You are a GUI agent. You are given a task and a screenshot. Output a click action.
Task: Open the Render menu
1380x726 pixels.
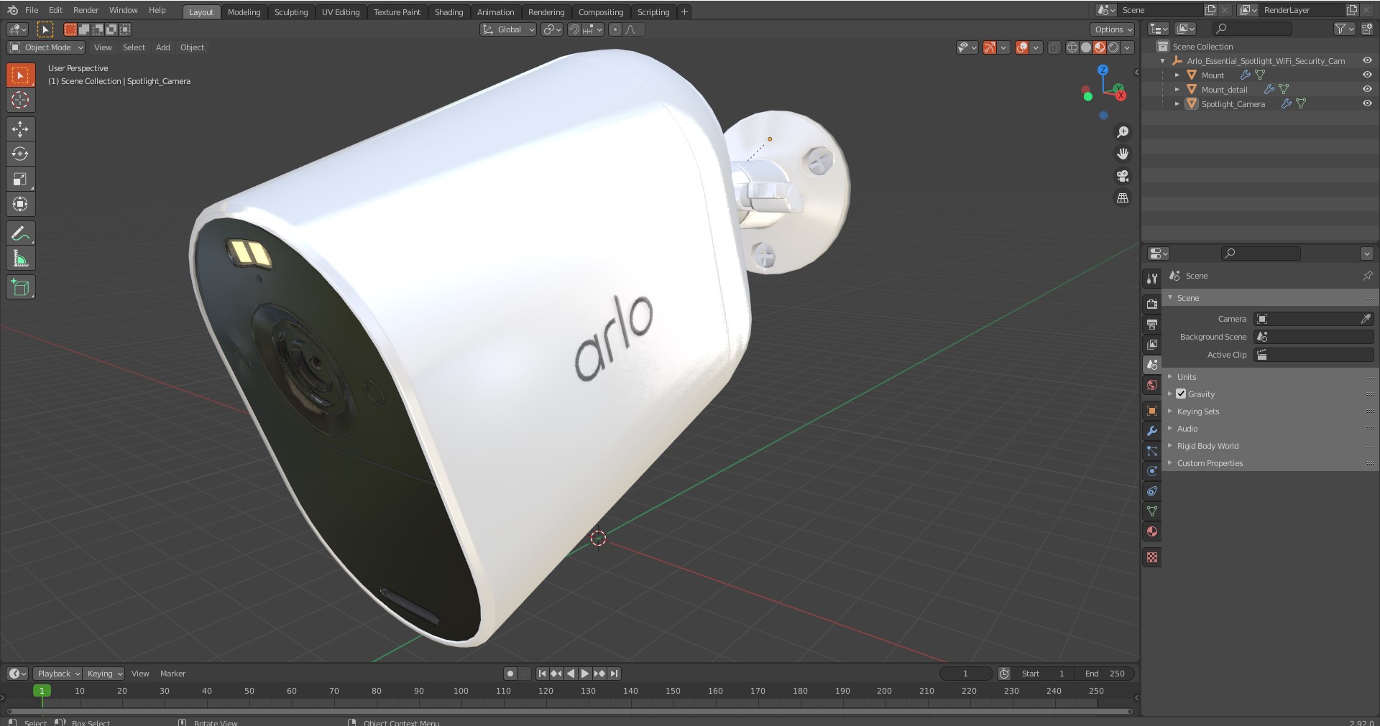tap(86, 10)
